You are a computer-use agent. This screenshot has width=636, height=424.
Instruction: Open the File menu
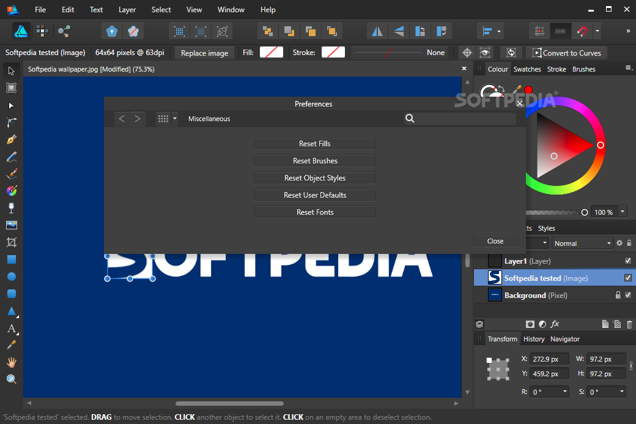click(40, 9)
